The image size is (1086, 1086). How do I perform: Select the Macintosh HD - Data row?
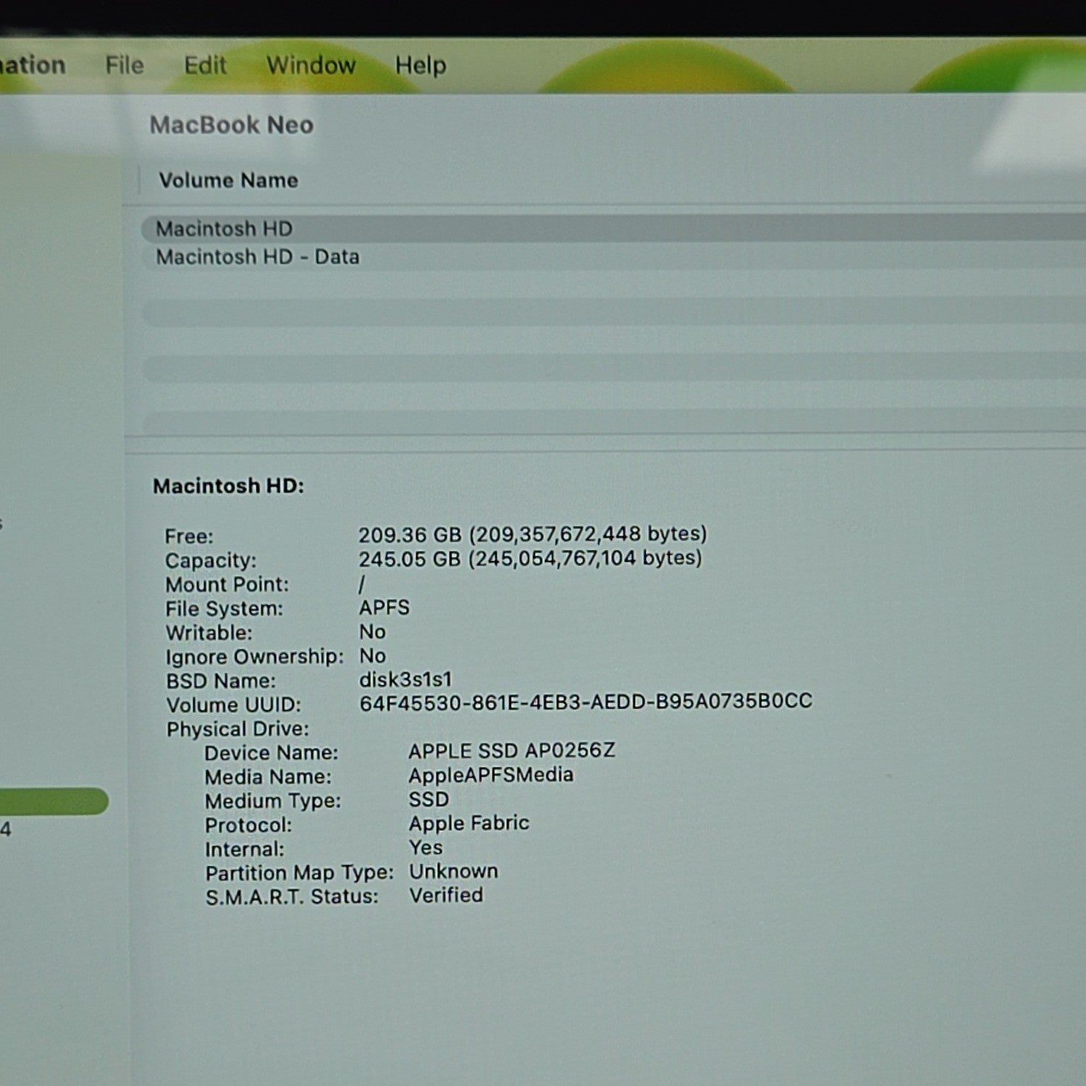[613, 256]
